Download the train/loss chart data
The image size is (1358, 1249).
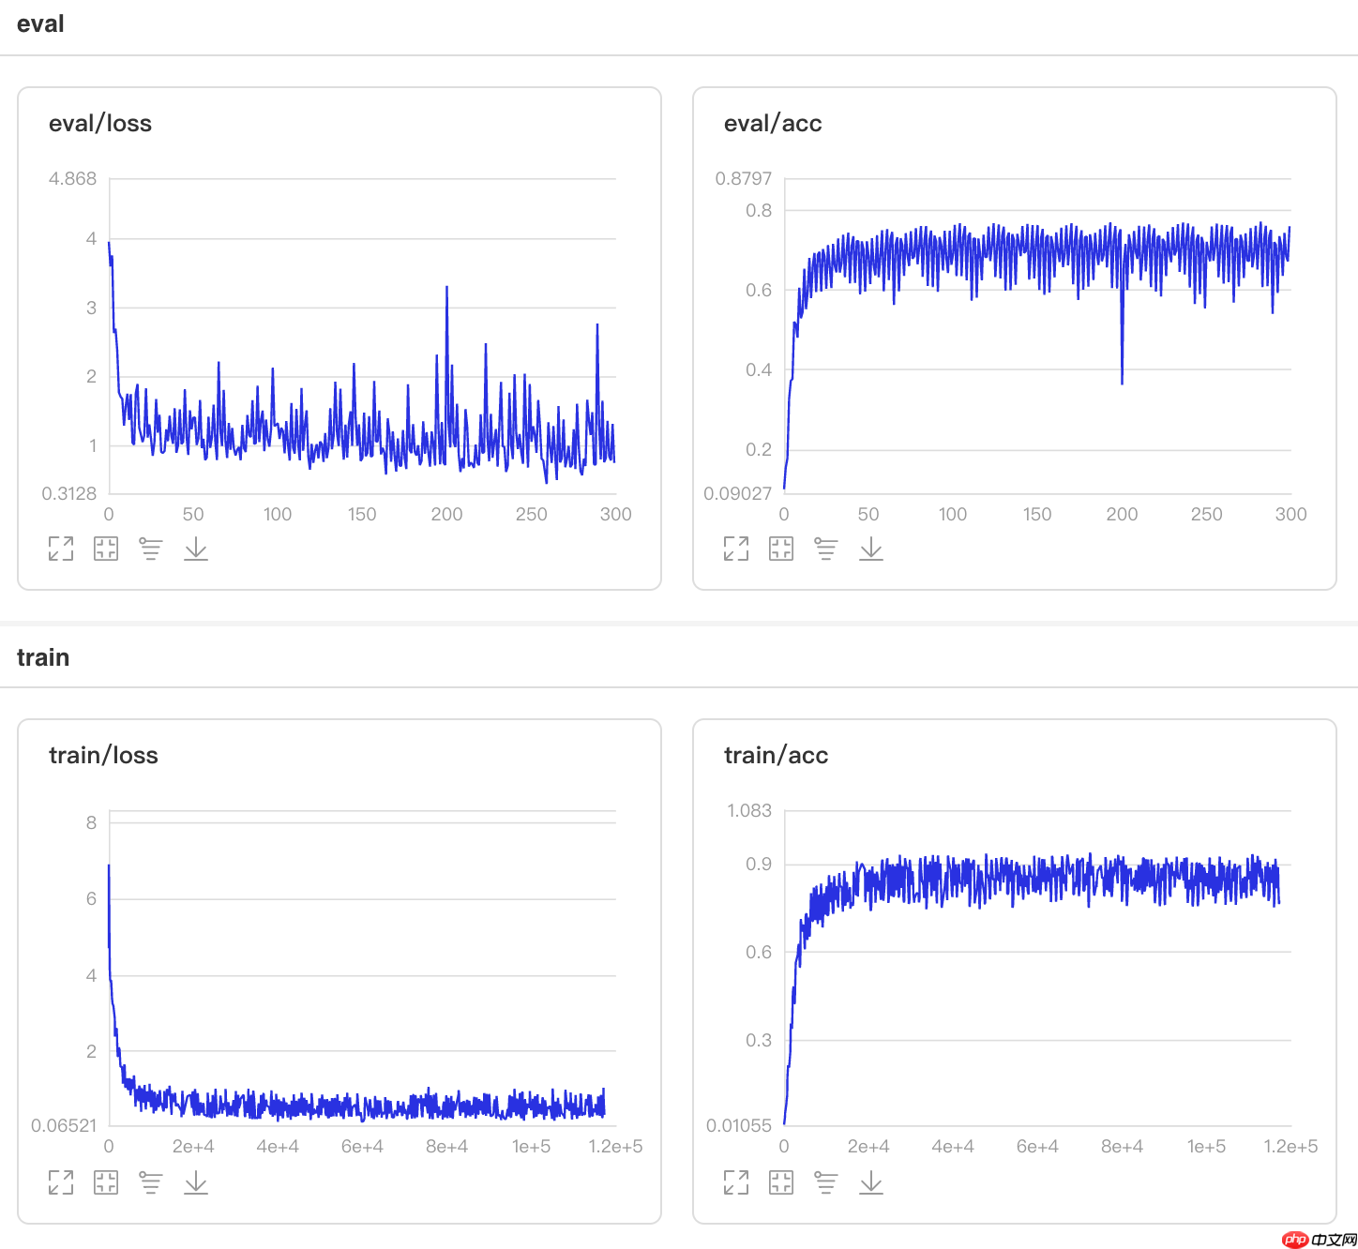(196, 1182)
